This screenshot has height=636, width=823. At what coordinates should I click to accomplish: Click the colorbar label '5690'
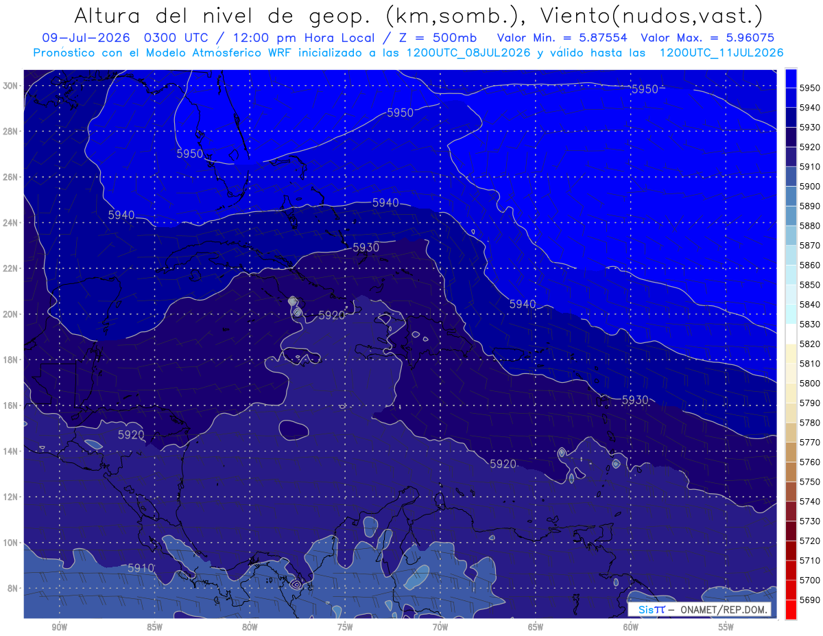point(810,600)
